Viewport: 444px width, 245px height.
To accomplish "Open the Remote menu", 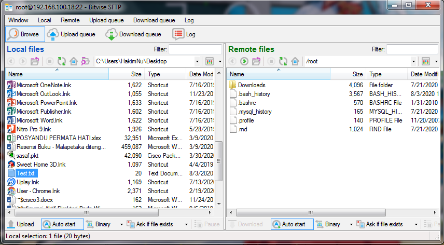I will 70,20.
